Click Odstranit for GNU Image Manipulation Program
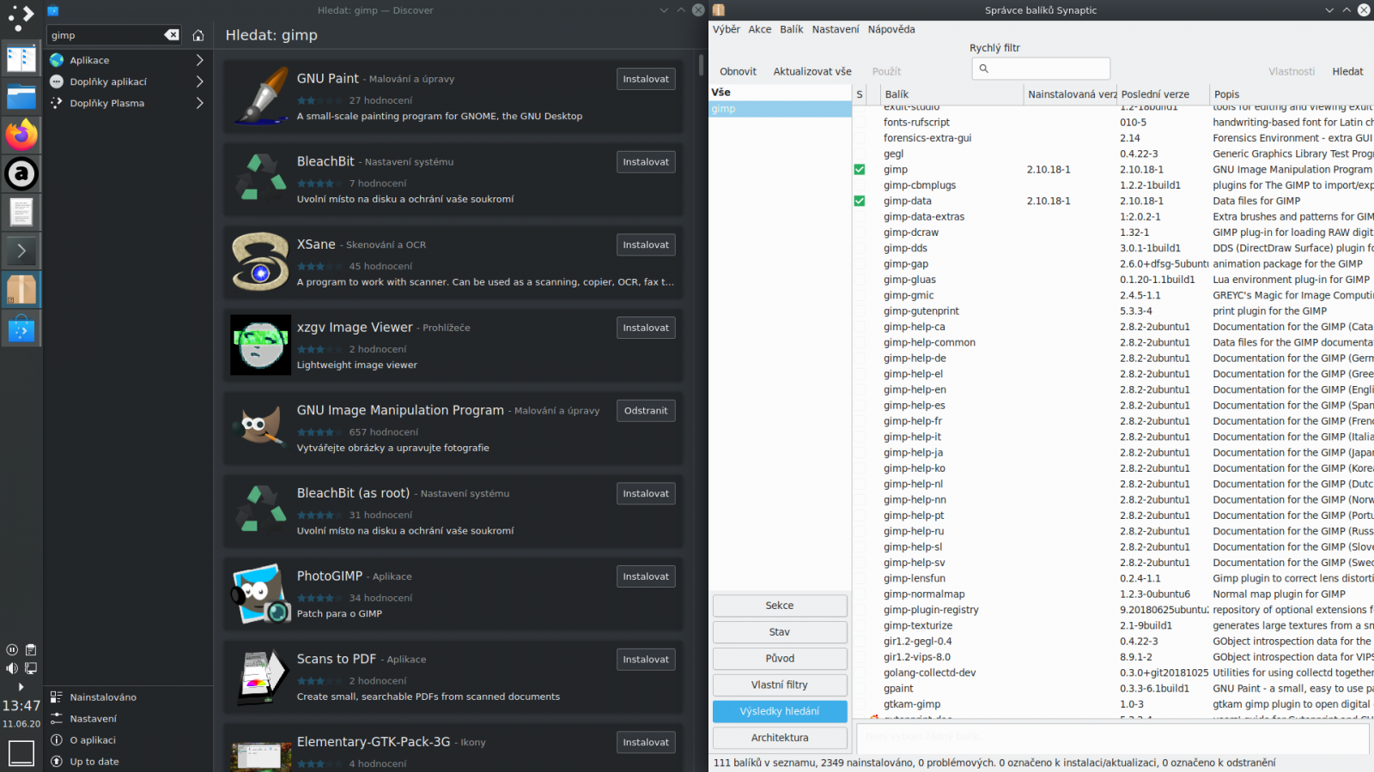 646,410
